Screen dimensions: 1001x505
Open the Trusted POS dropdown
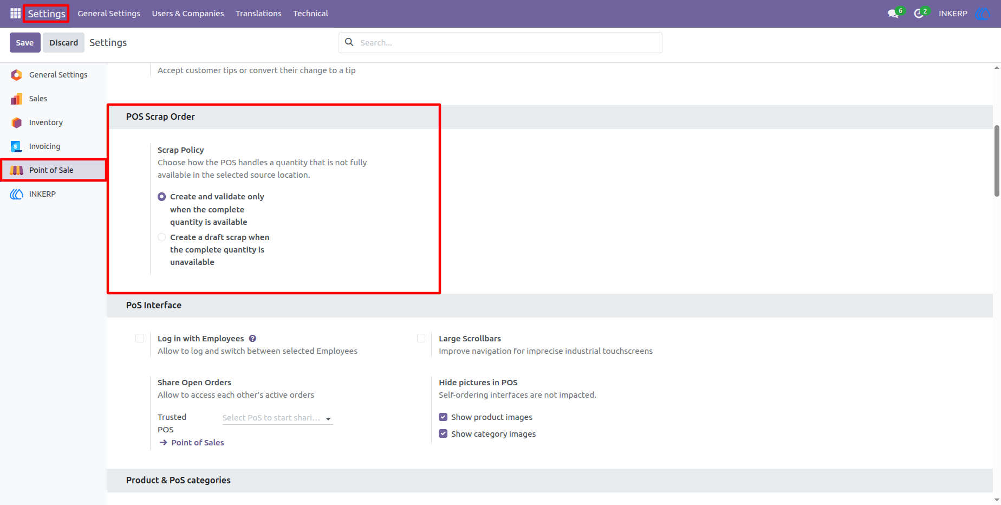click(277, 418)
